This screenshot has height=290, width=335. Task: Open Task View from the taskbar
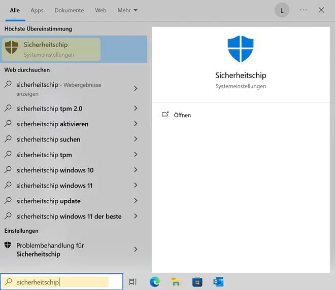133,282
